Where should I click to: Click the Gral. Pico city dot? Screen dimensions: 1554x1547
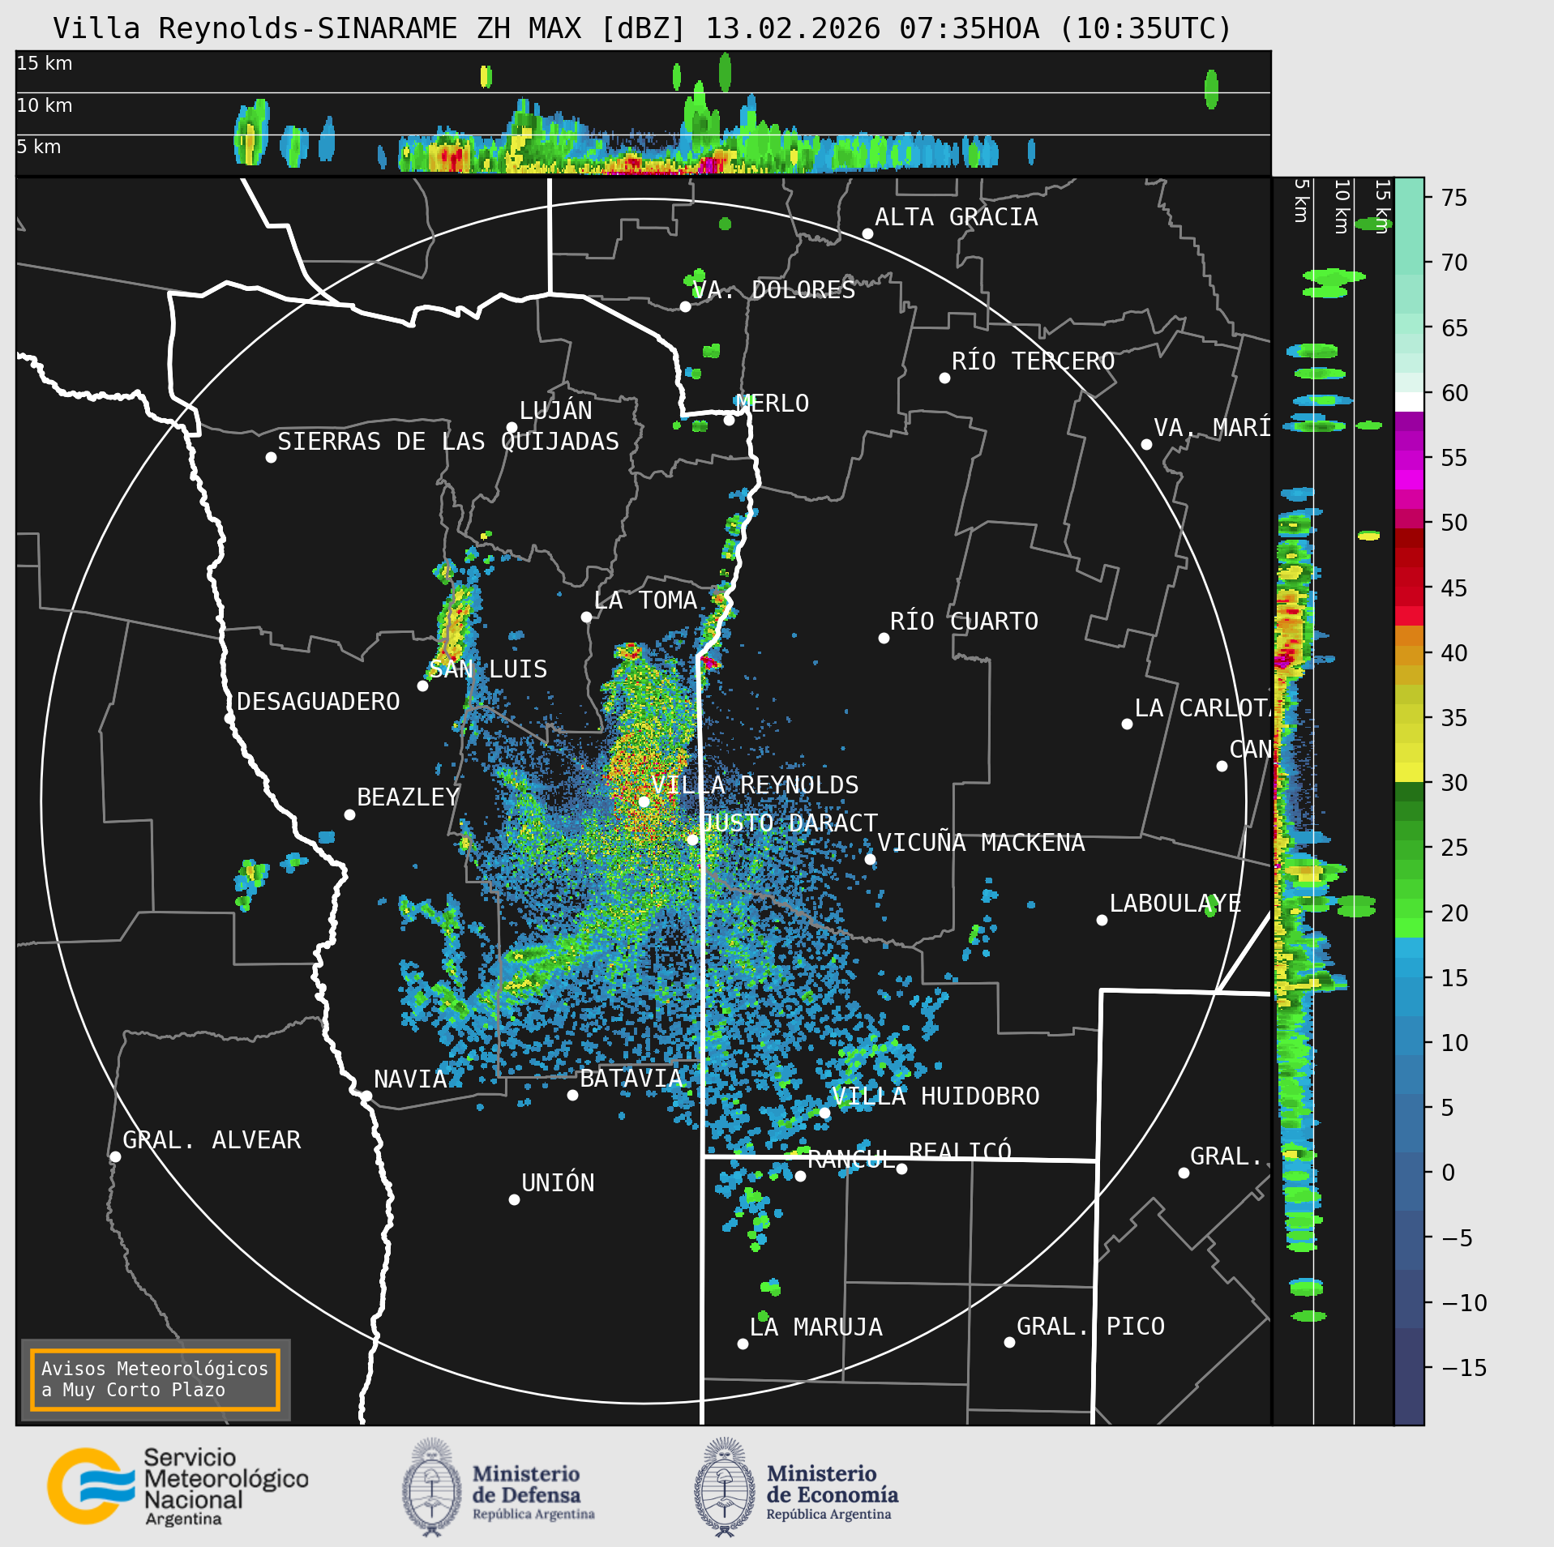(x=1009, y=1342)
